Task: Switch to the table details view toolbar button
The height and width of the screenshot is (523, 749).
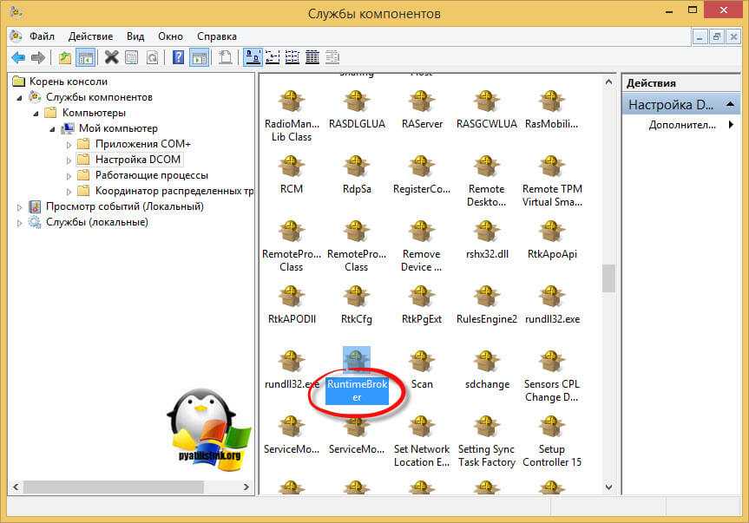Action: tap(312, 57)
